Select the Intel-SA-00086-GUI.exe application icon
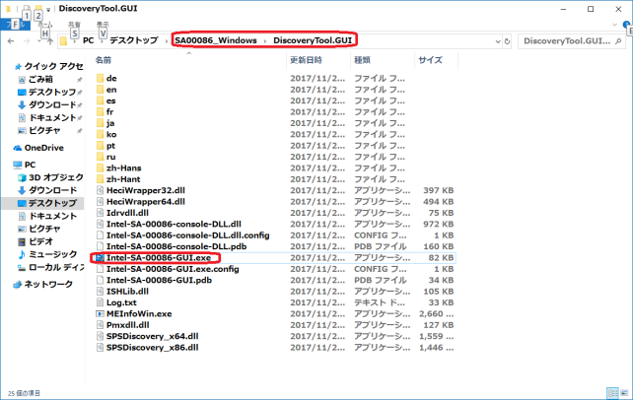The height and width of the screenshot is (400, 633). click(x=101, y=258)
